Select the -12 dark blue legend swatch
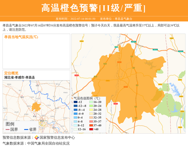The image size is (188, 147). (76, 102)
